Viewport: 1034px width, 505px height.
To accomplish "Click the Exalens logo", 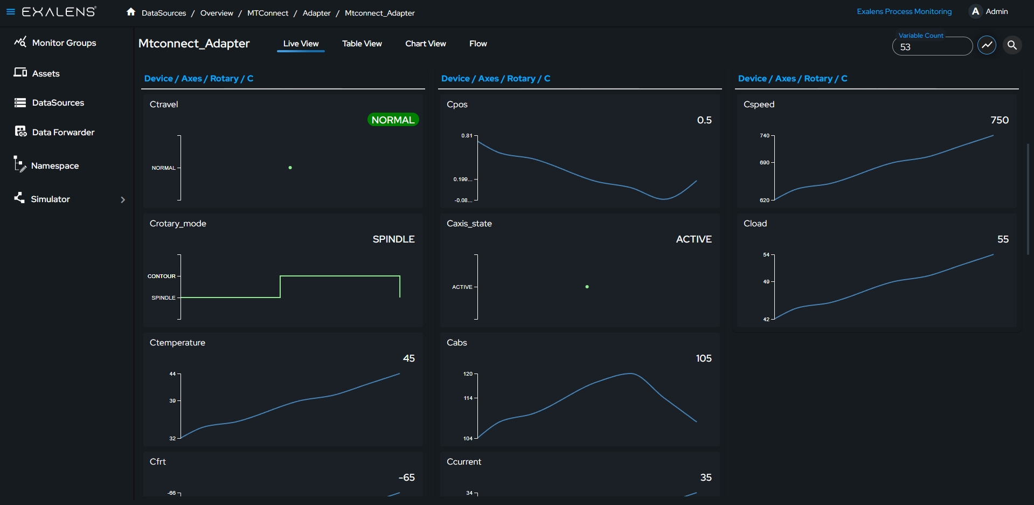I will point(59,11).
